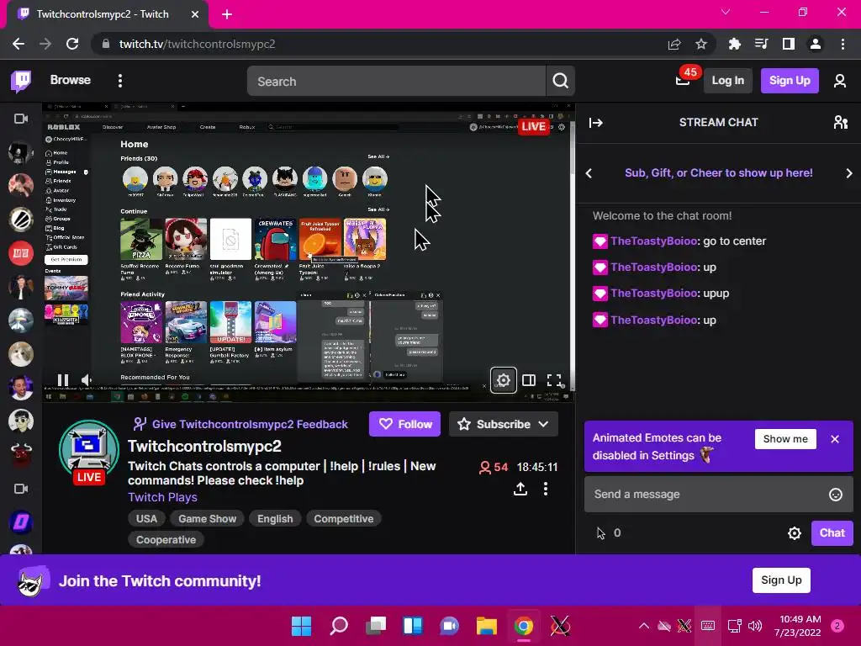Open the emote picker smiley icon
The image size is (861, 646).
835,495
